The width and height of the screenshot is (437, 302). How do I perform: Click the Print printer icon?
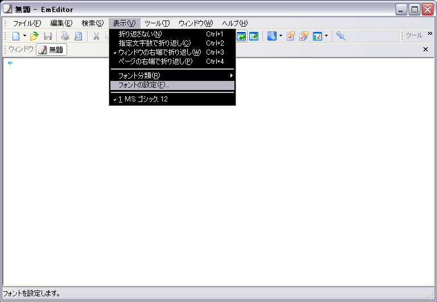point(65,36)
